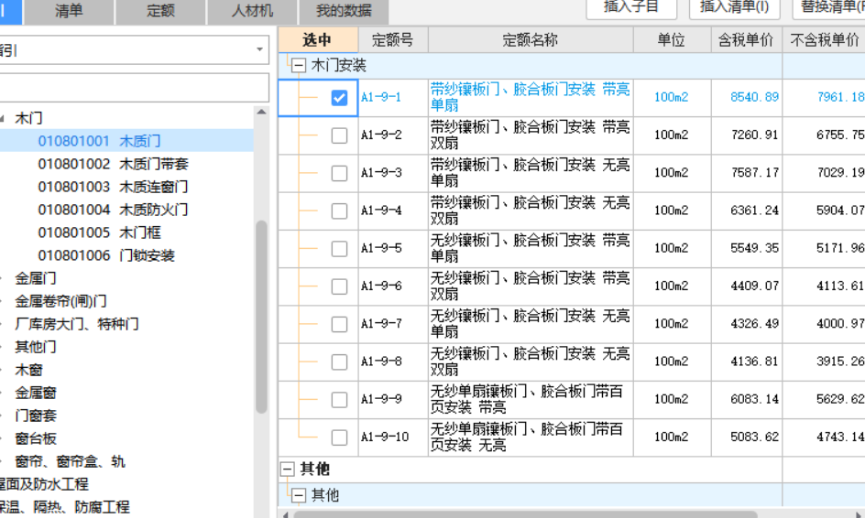Uncheck the A1-9-1 quota checkbox
The height and width of the screenshot is (518, 865).
(339, 98)
